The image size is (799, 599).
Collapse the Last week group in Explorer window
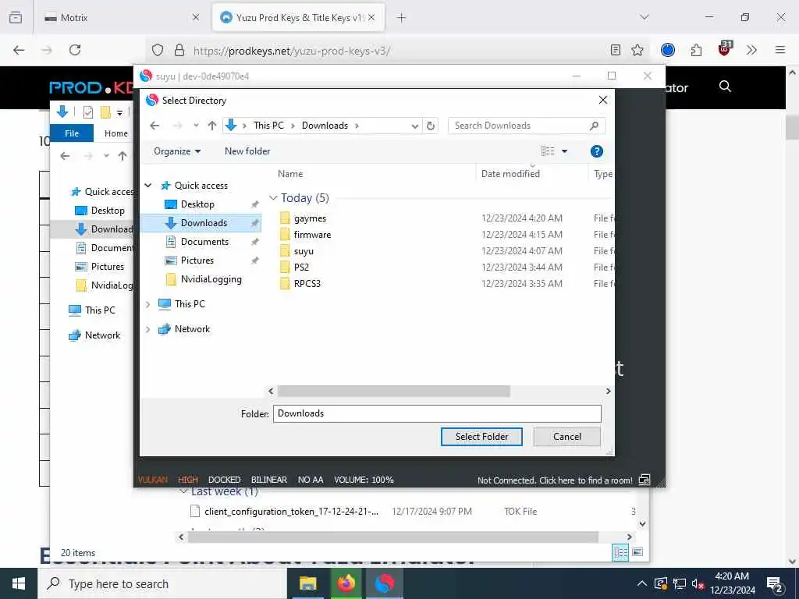coord(184,491)
